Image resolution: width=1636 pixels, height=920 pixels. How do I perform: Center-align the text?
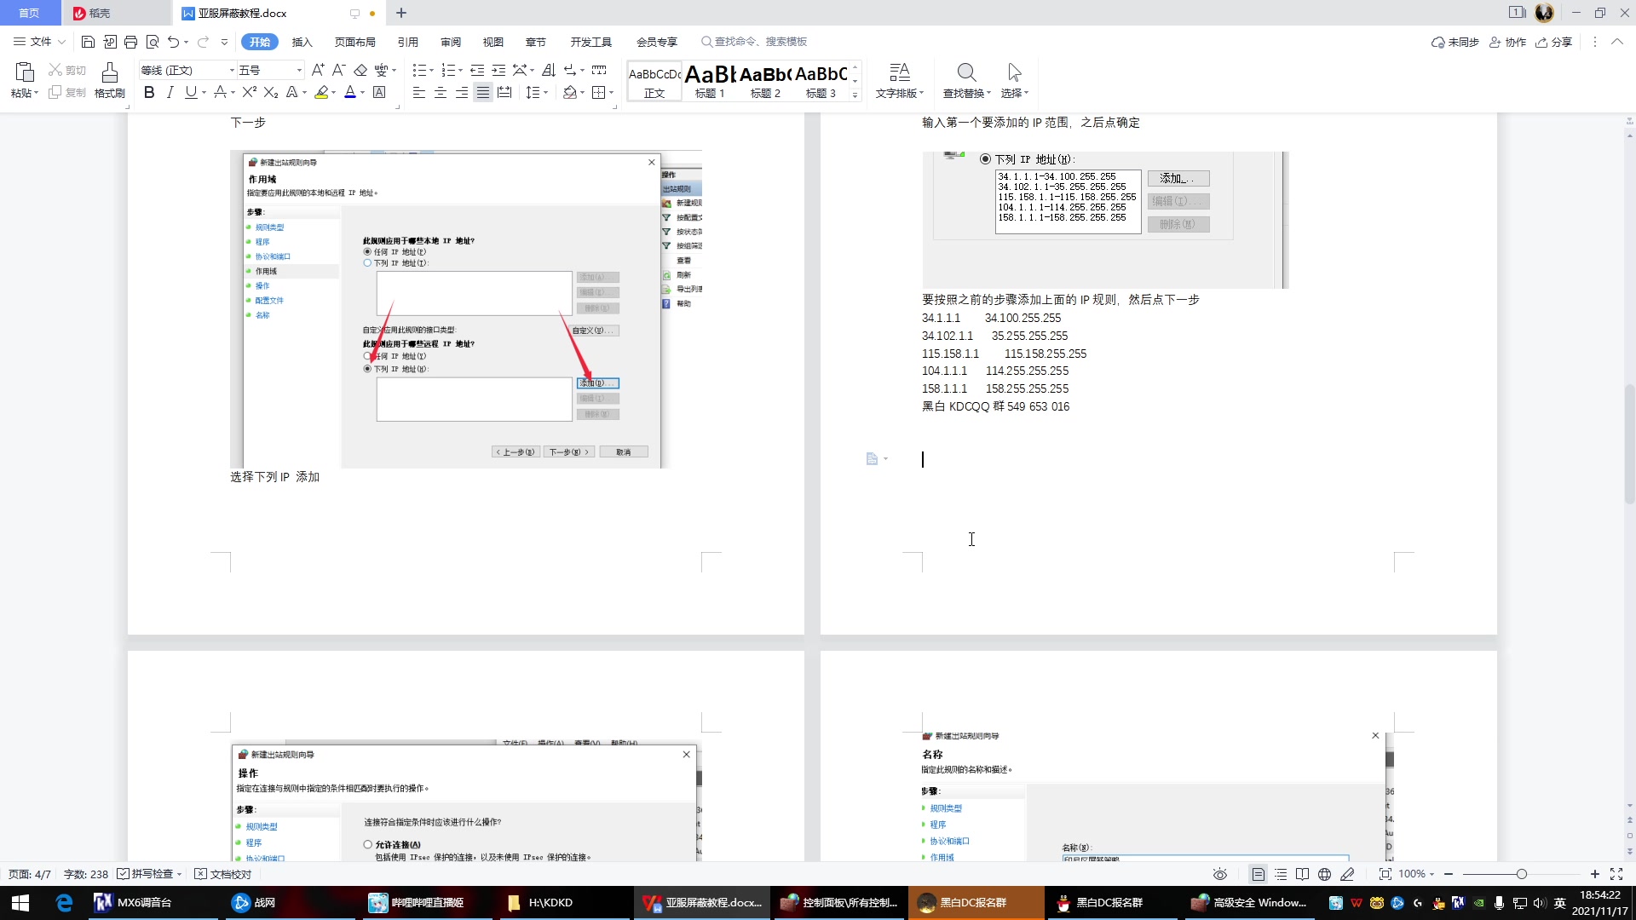(441, 92)
